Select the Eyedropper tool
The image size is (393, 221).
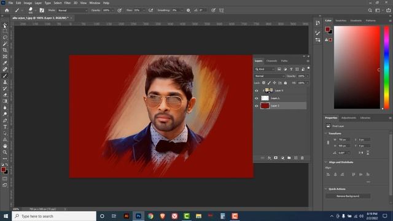click(x=5, y=63)
